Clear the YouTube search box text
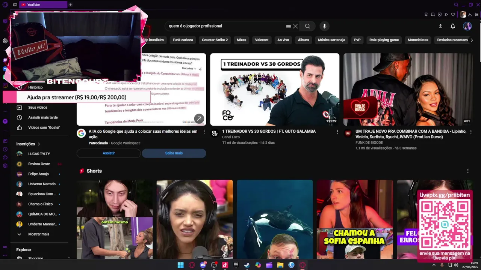The image size is (481, 270). (x=295, y=26)
